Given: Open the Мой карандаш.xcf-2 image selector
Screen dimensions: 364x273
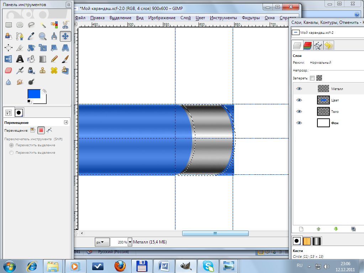Looking at the screenshot, I should pyautogui.click(x=328, y=32).
